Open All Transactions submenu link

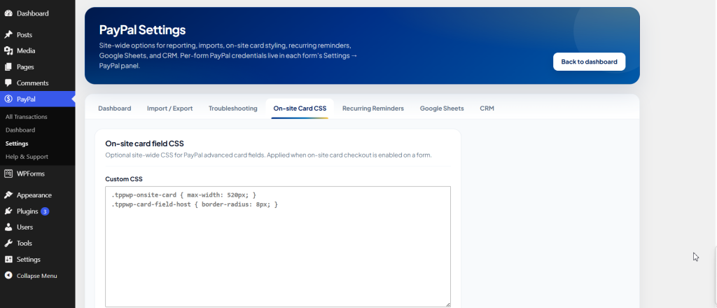pos(26,117)
